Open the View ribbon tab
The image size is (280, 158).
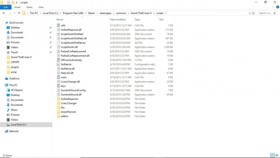point(41,7)
